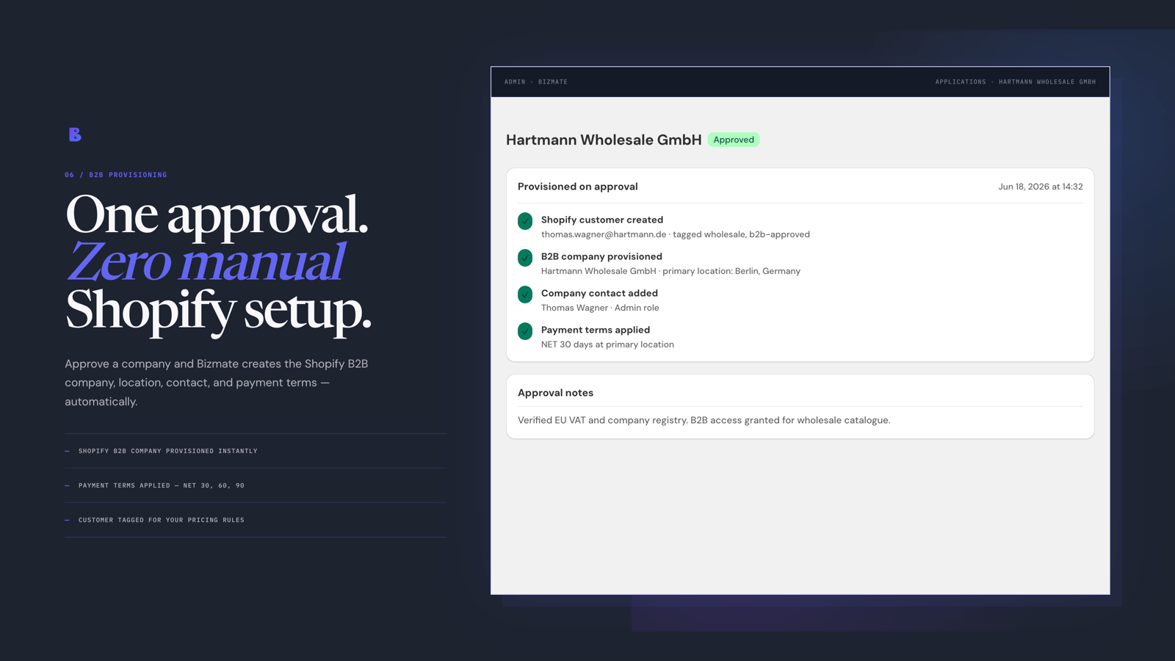Click the green check beside Payment terms applied
Viewport: 1175px width, 661px height.
tap(525, 331)
